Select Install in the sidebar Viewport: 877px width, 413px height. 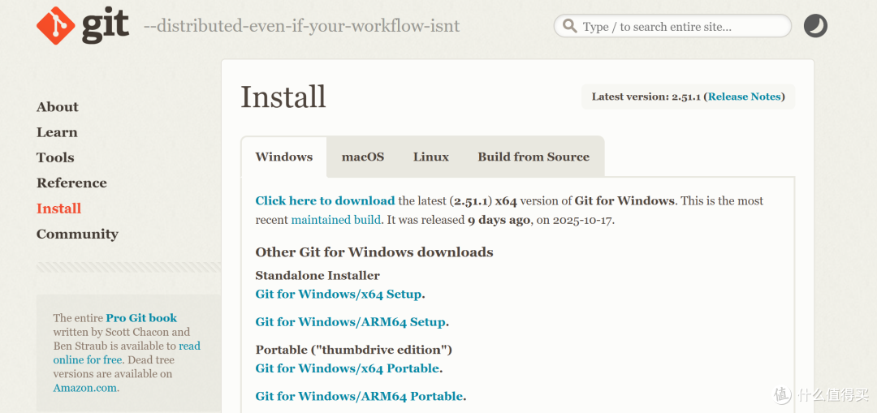point(58,209)
